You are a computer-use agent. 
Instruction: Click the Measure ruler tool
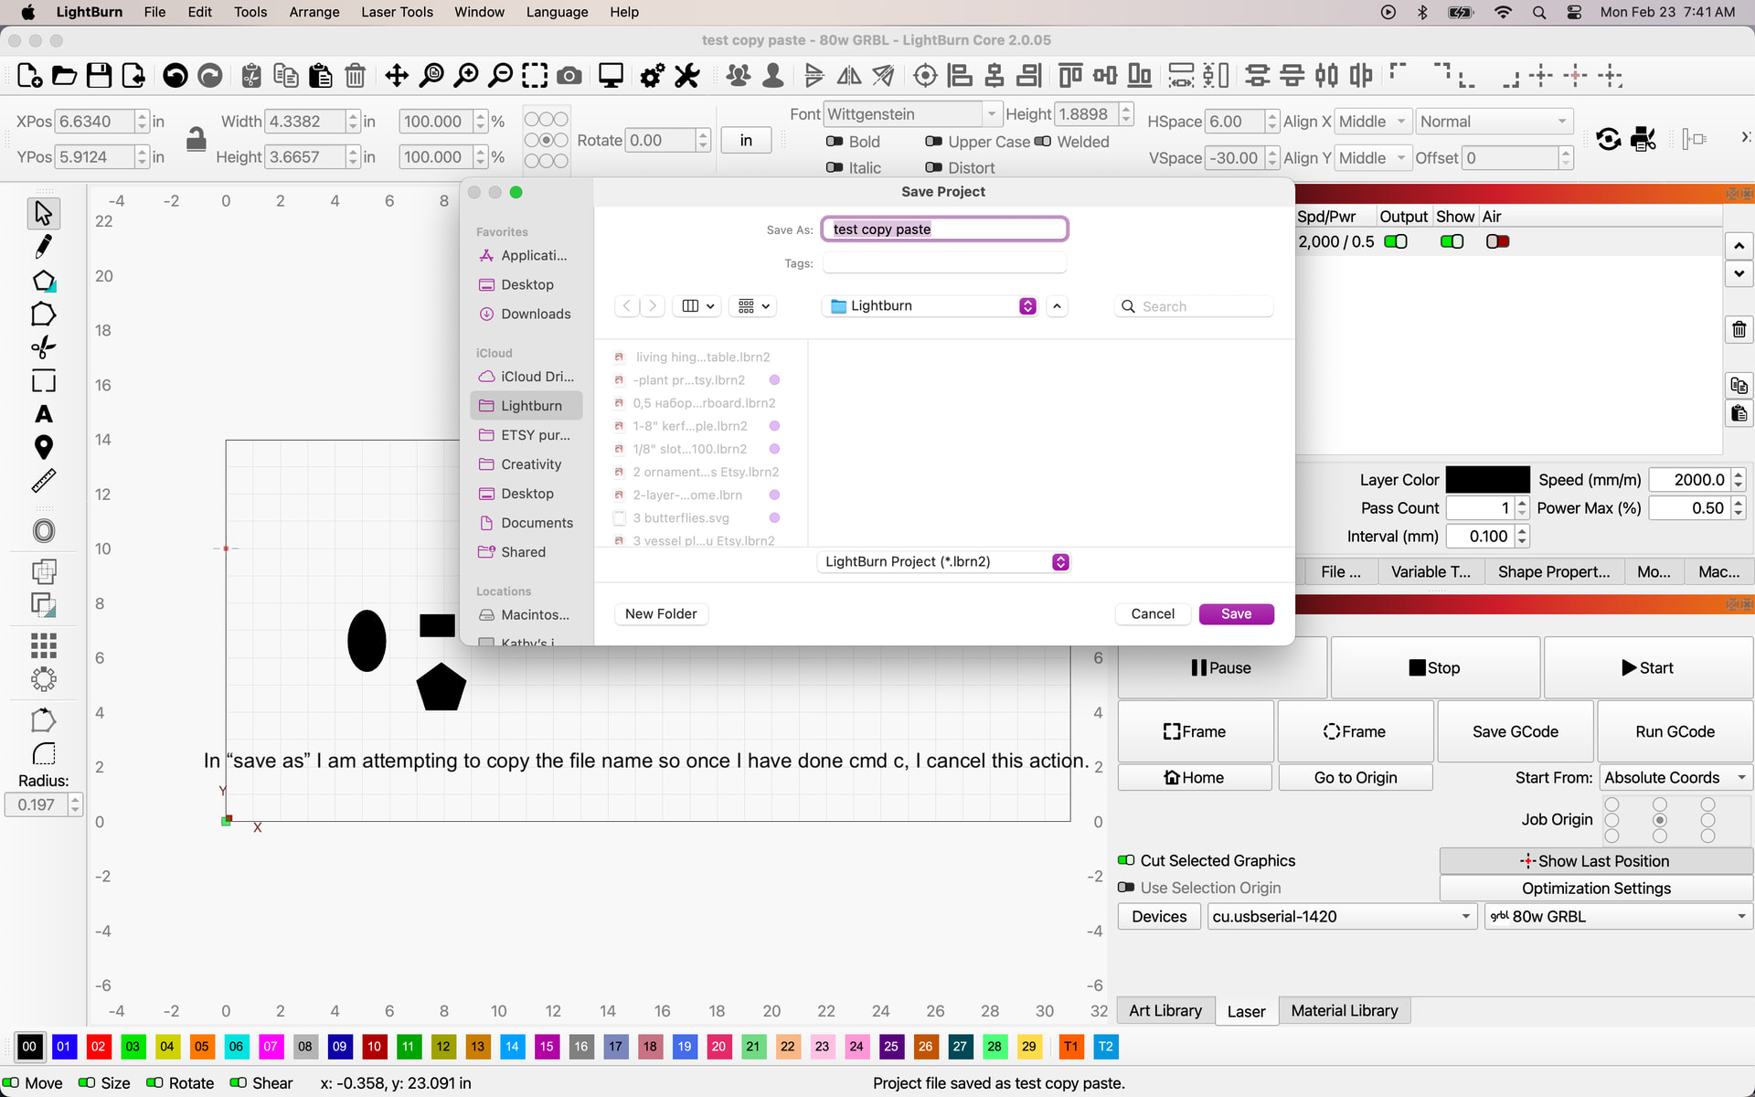[x=43, y=481]
